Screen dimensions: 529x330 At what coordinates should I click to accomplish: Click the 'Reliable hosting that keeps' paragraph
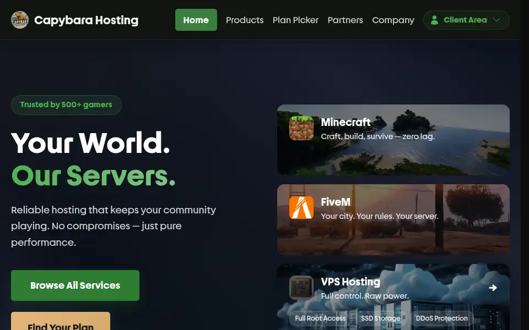click(114, 226)
